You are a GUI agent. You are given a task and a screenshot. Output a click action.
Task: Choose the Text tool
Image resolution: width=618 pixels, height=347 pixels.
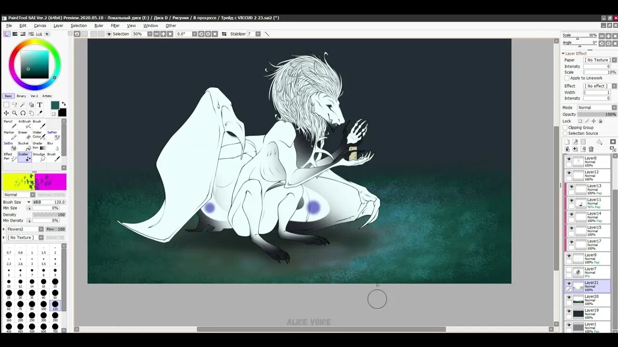(40, 105)
